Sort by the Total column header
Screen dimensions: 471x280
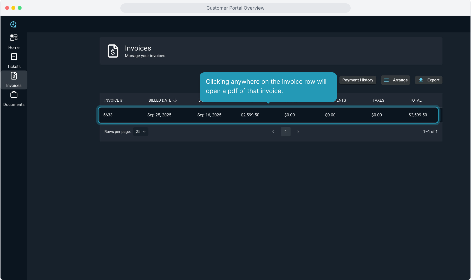[416, 100]
